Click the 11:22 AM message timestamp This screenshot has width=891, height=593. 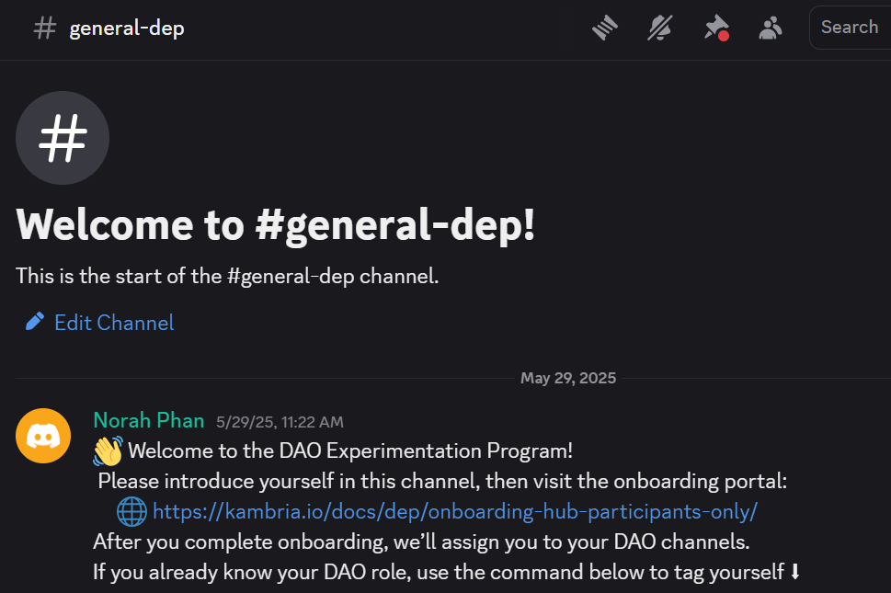click(x=280, y=422)
